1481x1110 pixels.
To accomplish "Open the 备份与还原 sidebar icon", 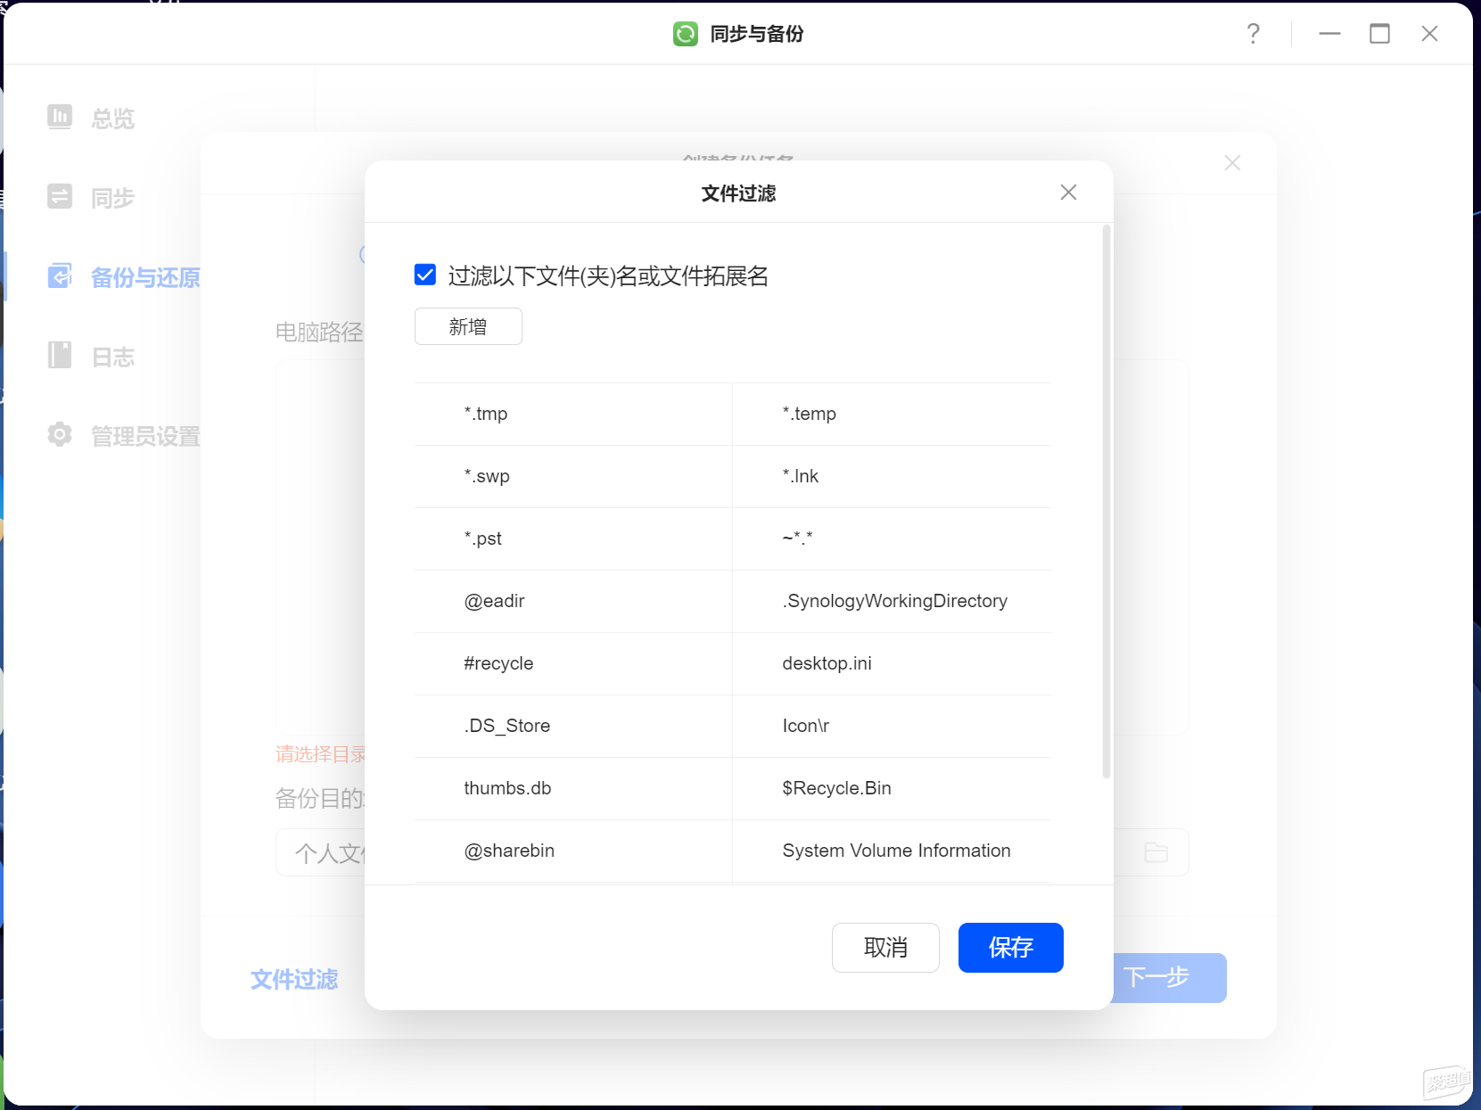I will point(60,276).
